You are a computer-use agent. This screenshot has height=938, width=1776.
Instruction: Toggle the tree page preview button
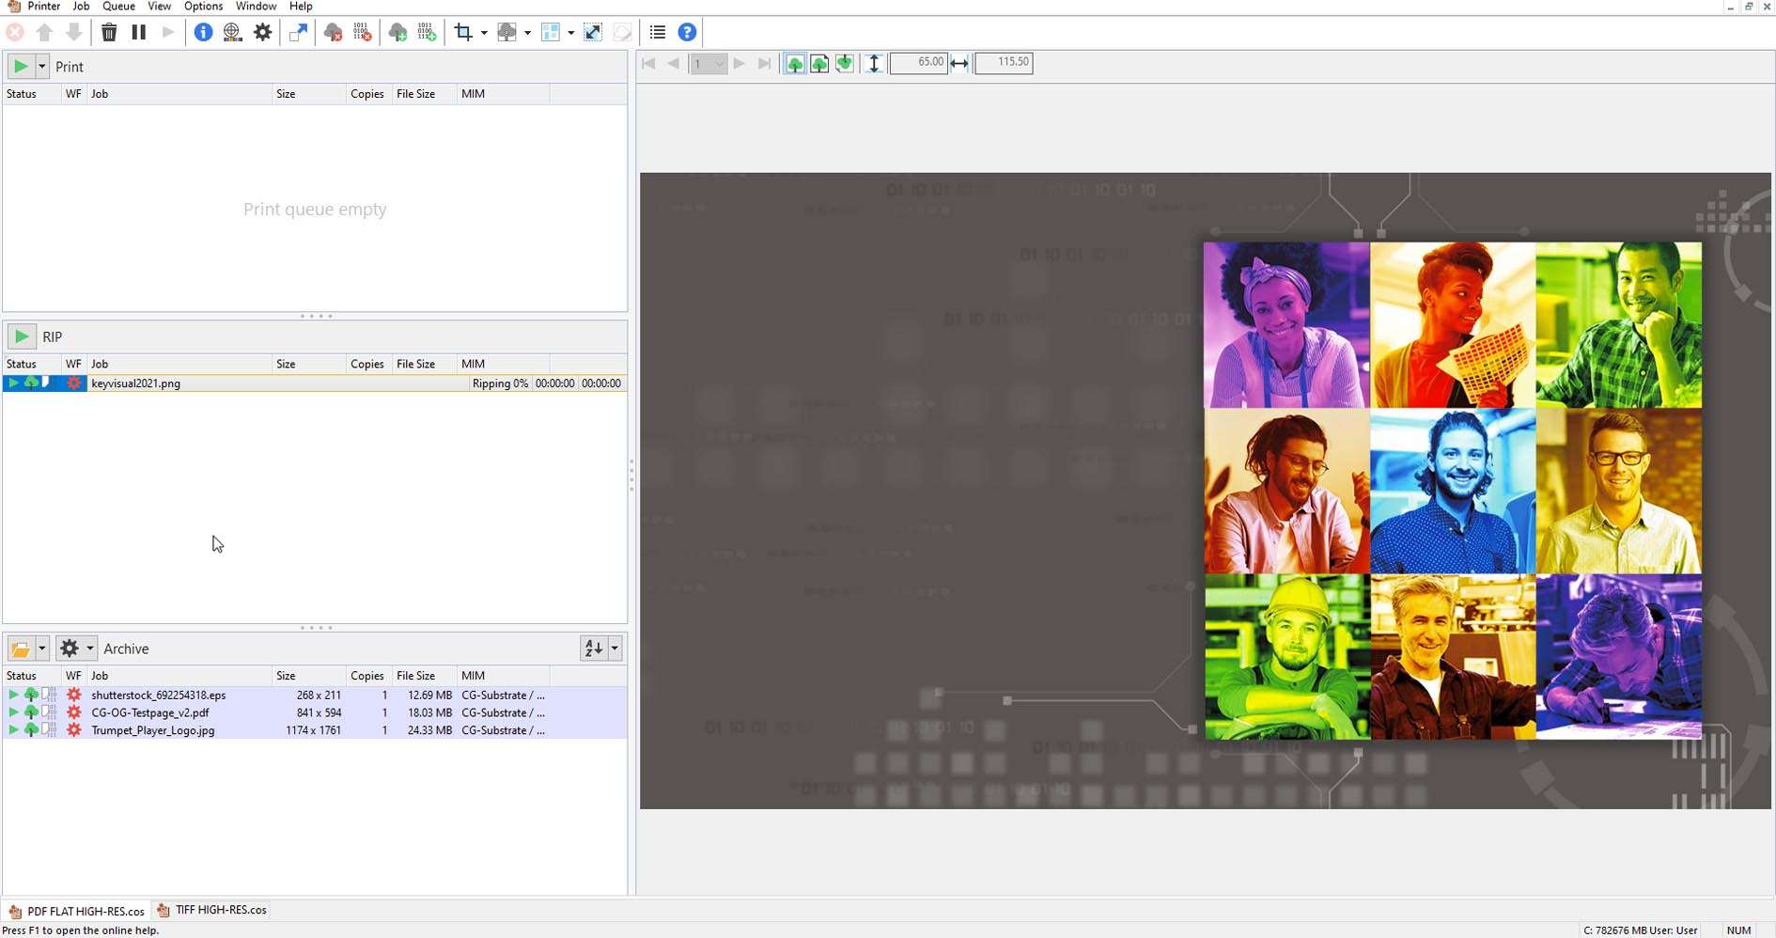pyautogui.click(x=819, y=63)
